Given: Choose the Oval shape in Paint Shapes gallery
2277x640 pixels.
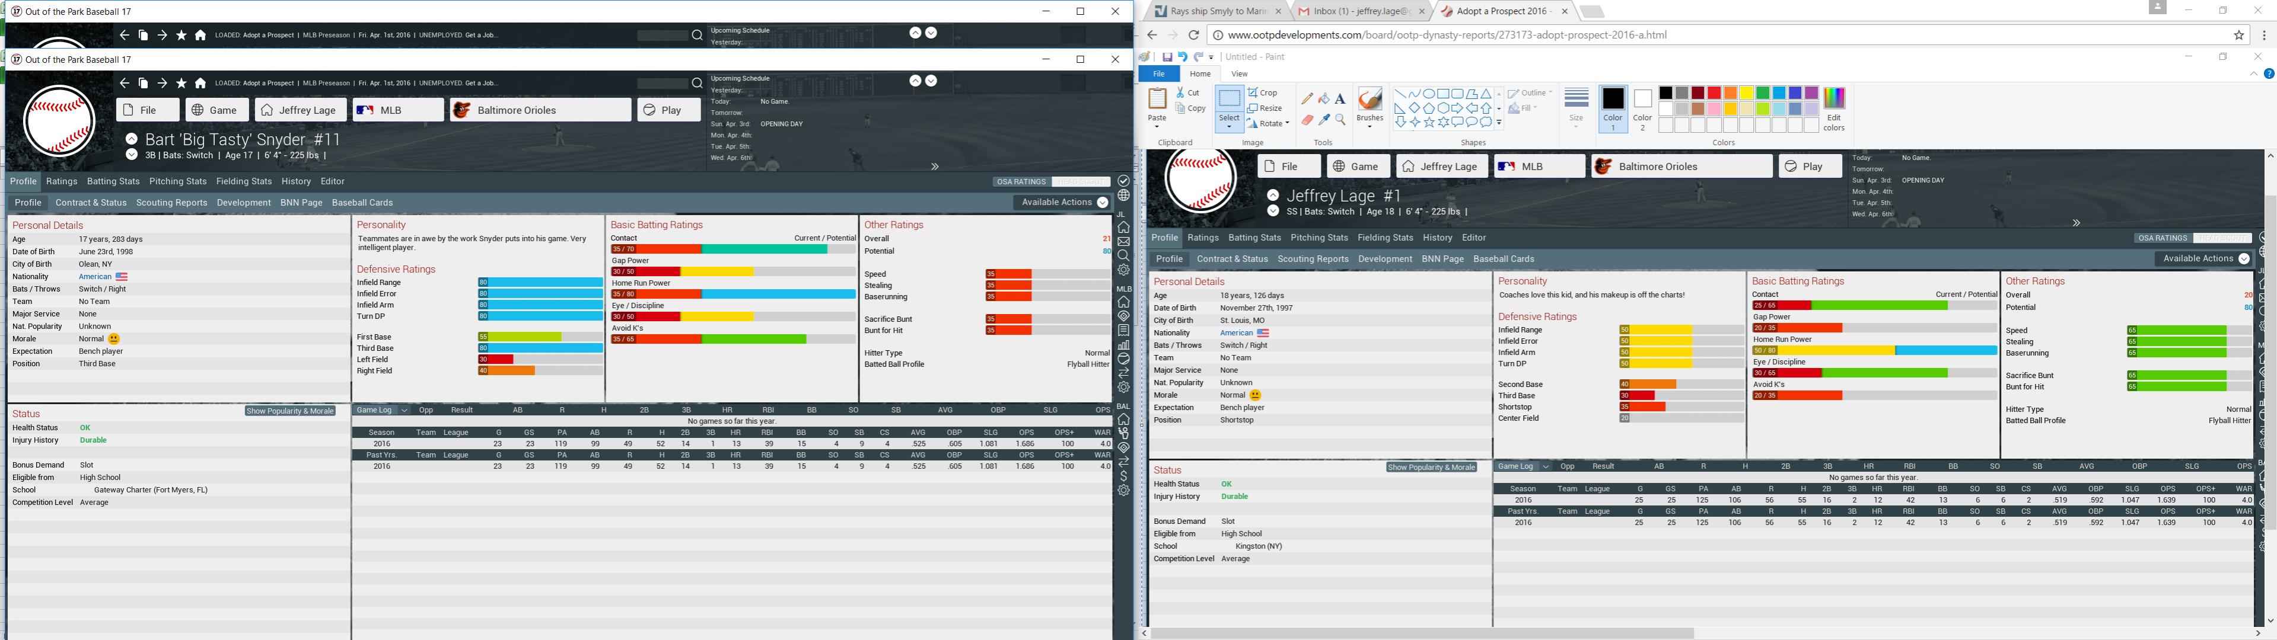Looking at the screenshot, I should coord(1428,94).
